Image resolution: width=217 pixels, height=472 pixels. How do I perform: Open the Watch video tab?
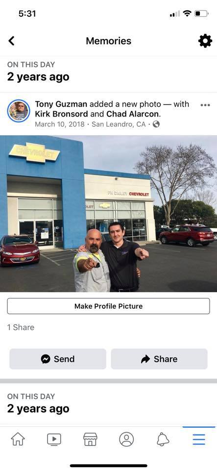click(54, 440)
